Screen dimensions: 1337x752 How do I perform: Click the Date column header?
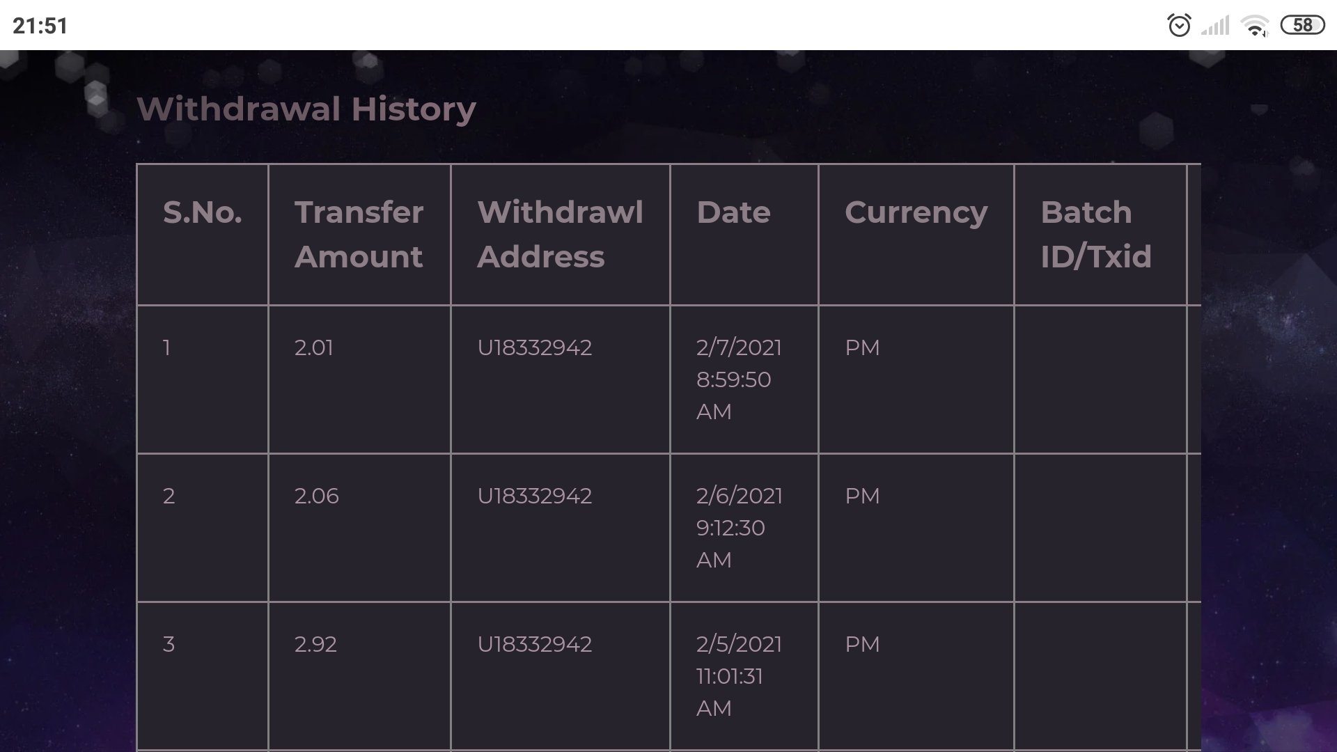pyautogui.click(x=733, y=212)
